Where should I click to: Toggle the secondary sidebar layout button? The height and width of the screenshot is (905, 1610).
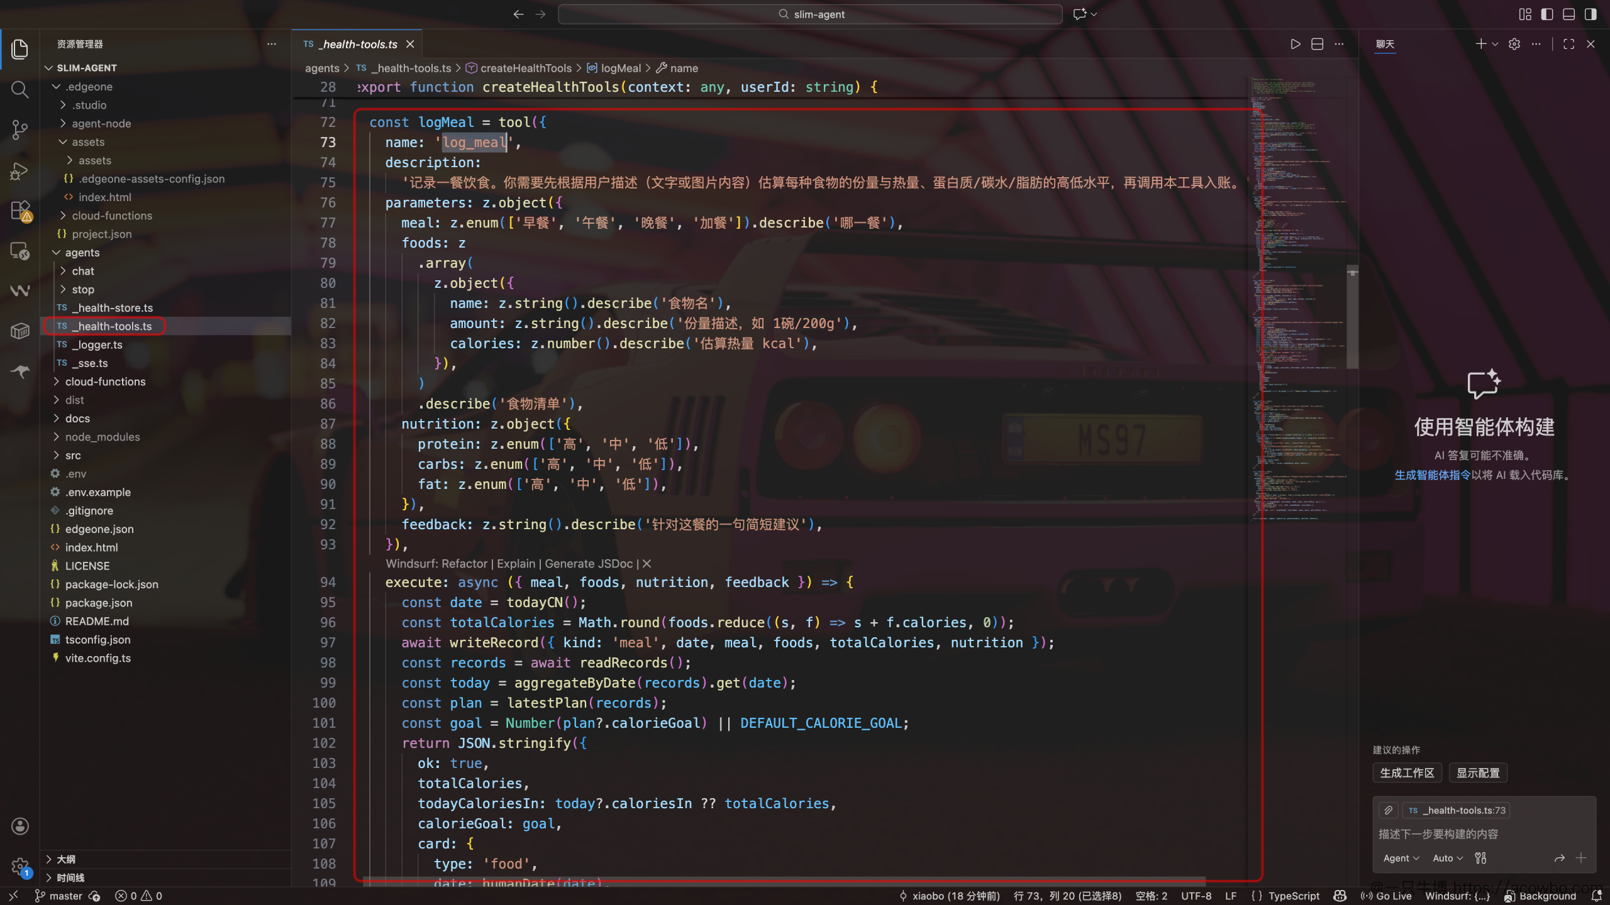(x=1591, y=14)
